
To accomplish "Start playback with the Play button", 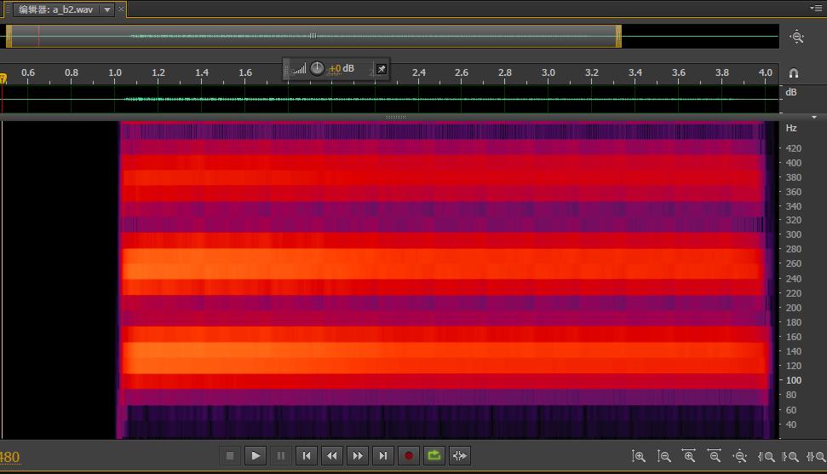I will coord(256,455).
